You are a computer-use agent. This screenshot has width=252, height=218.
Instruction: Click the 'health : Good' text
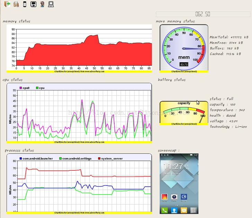[x=223, y=115]
